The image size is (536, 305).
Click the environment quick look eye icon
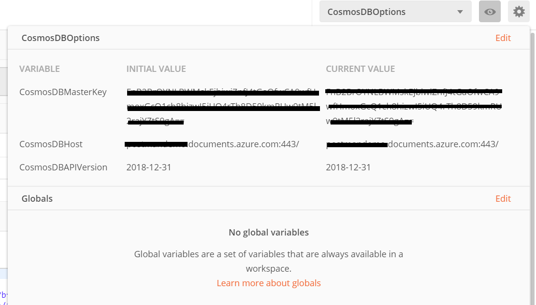490,12
